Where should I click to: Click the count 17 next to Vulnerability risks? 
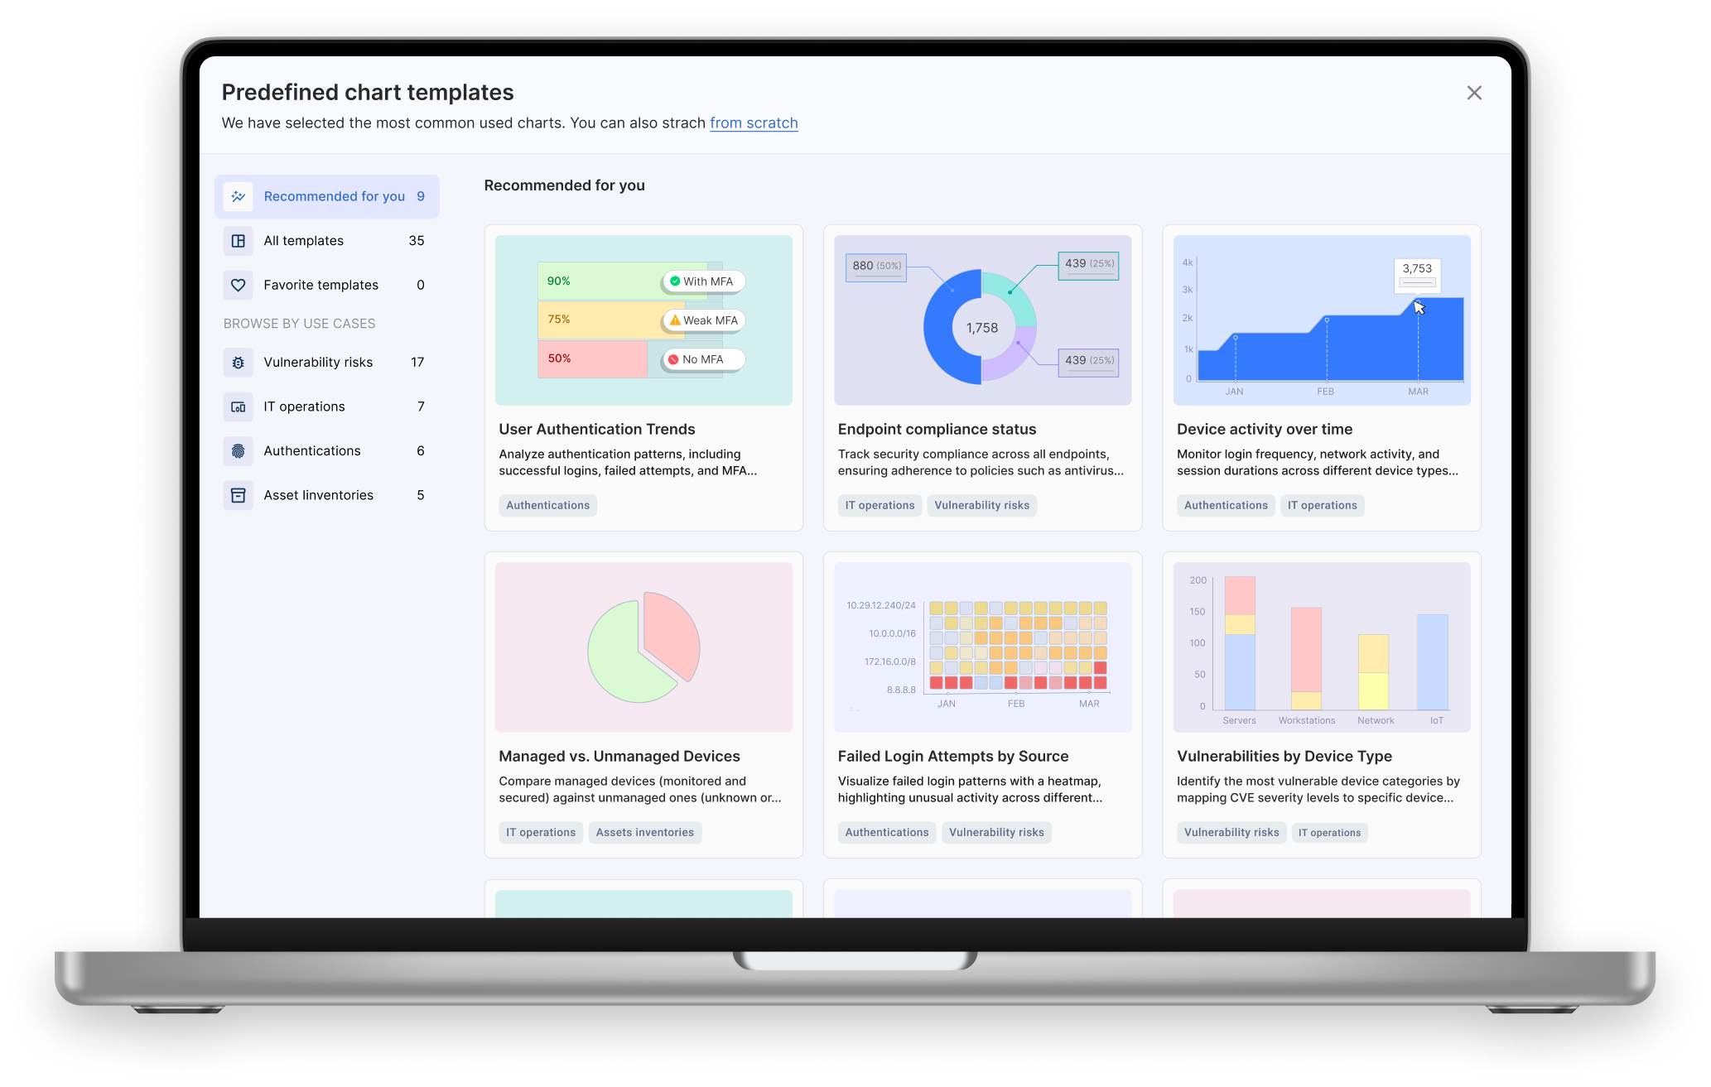(417, 363)
